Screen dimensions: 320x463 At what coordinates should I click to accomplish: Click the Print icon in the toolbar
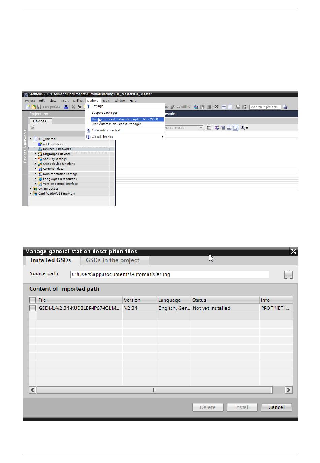point(66,107)
